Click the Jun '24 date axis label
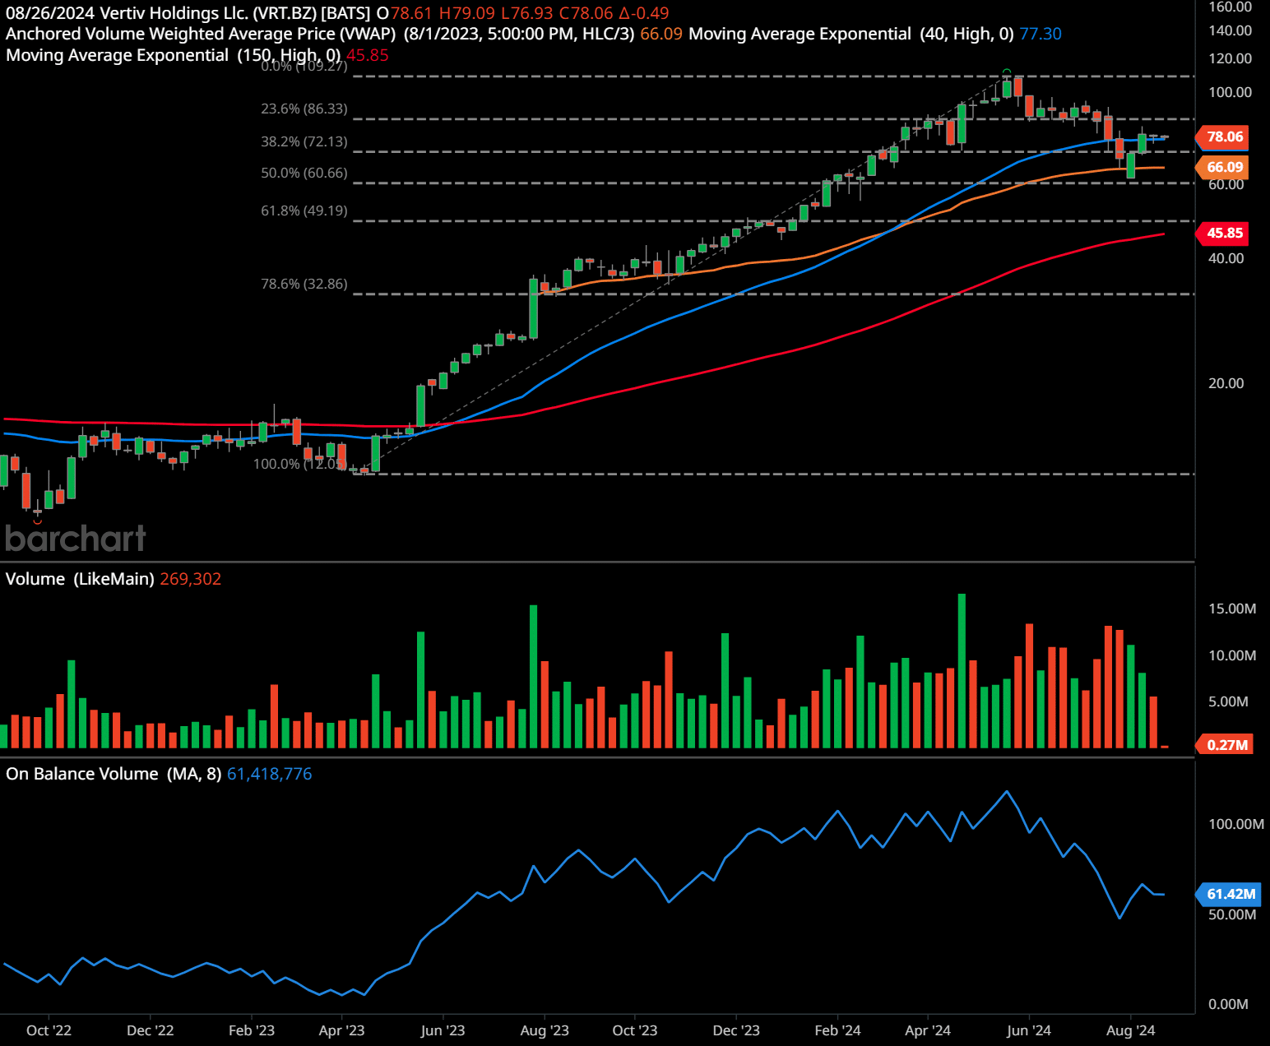This screenshot has width=1270, height=1046. pyautogui.click(x=1029, y=1030)
